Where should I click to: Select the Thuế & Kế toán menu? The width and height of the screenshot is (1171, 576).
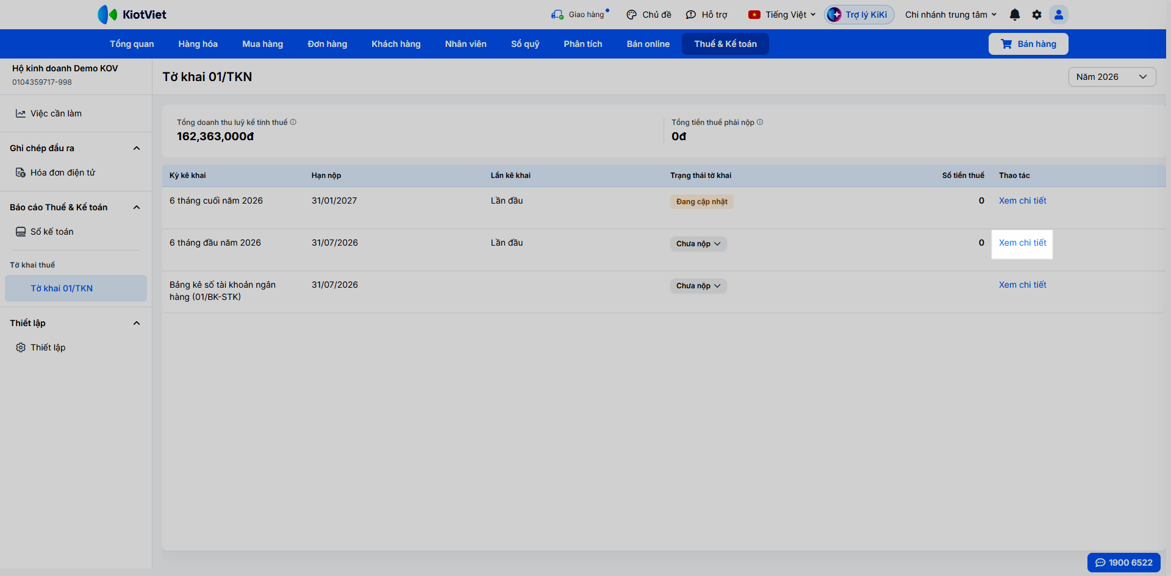pyautogui.click(x=725, y=44)
